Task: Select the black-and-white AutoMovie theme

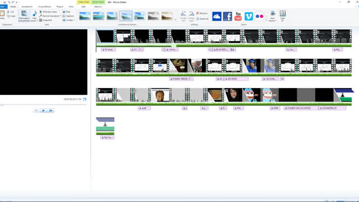Action: coord(153,16)
